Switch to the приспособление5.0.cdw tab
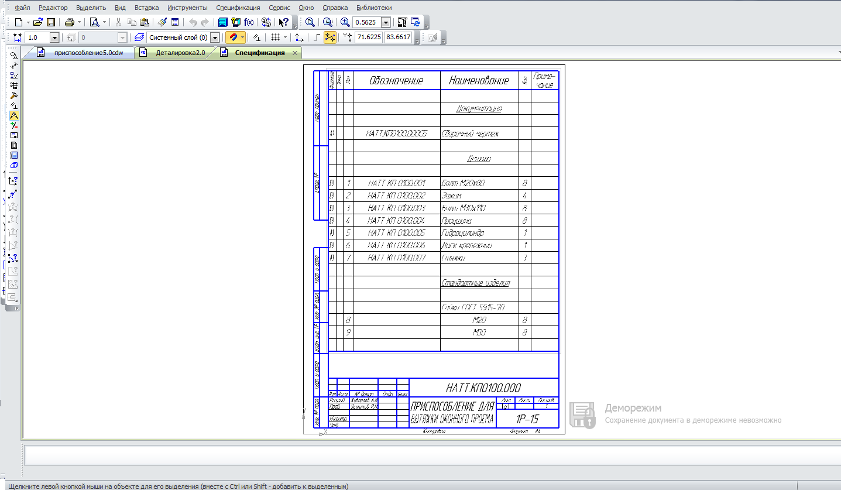The width and height of the screenshot is (841, 490). pyautogui.click(x=88, y=53)
